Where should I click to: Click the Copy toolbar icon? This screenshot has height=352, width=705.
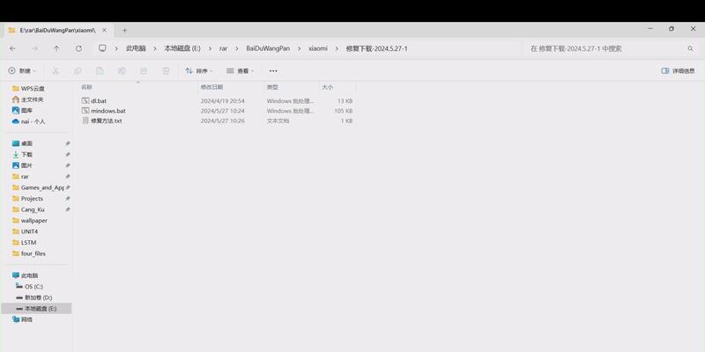tap(78, 71)
